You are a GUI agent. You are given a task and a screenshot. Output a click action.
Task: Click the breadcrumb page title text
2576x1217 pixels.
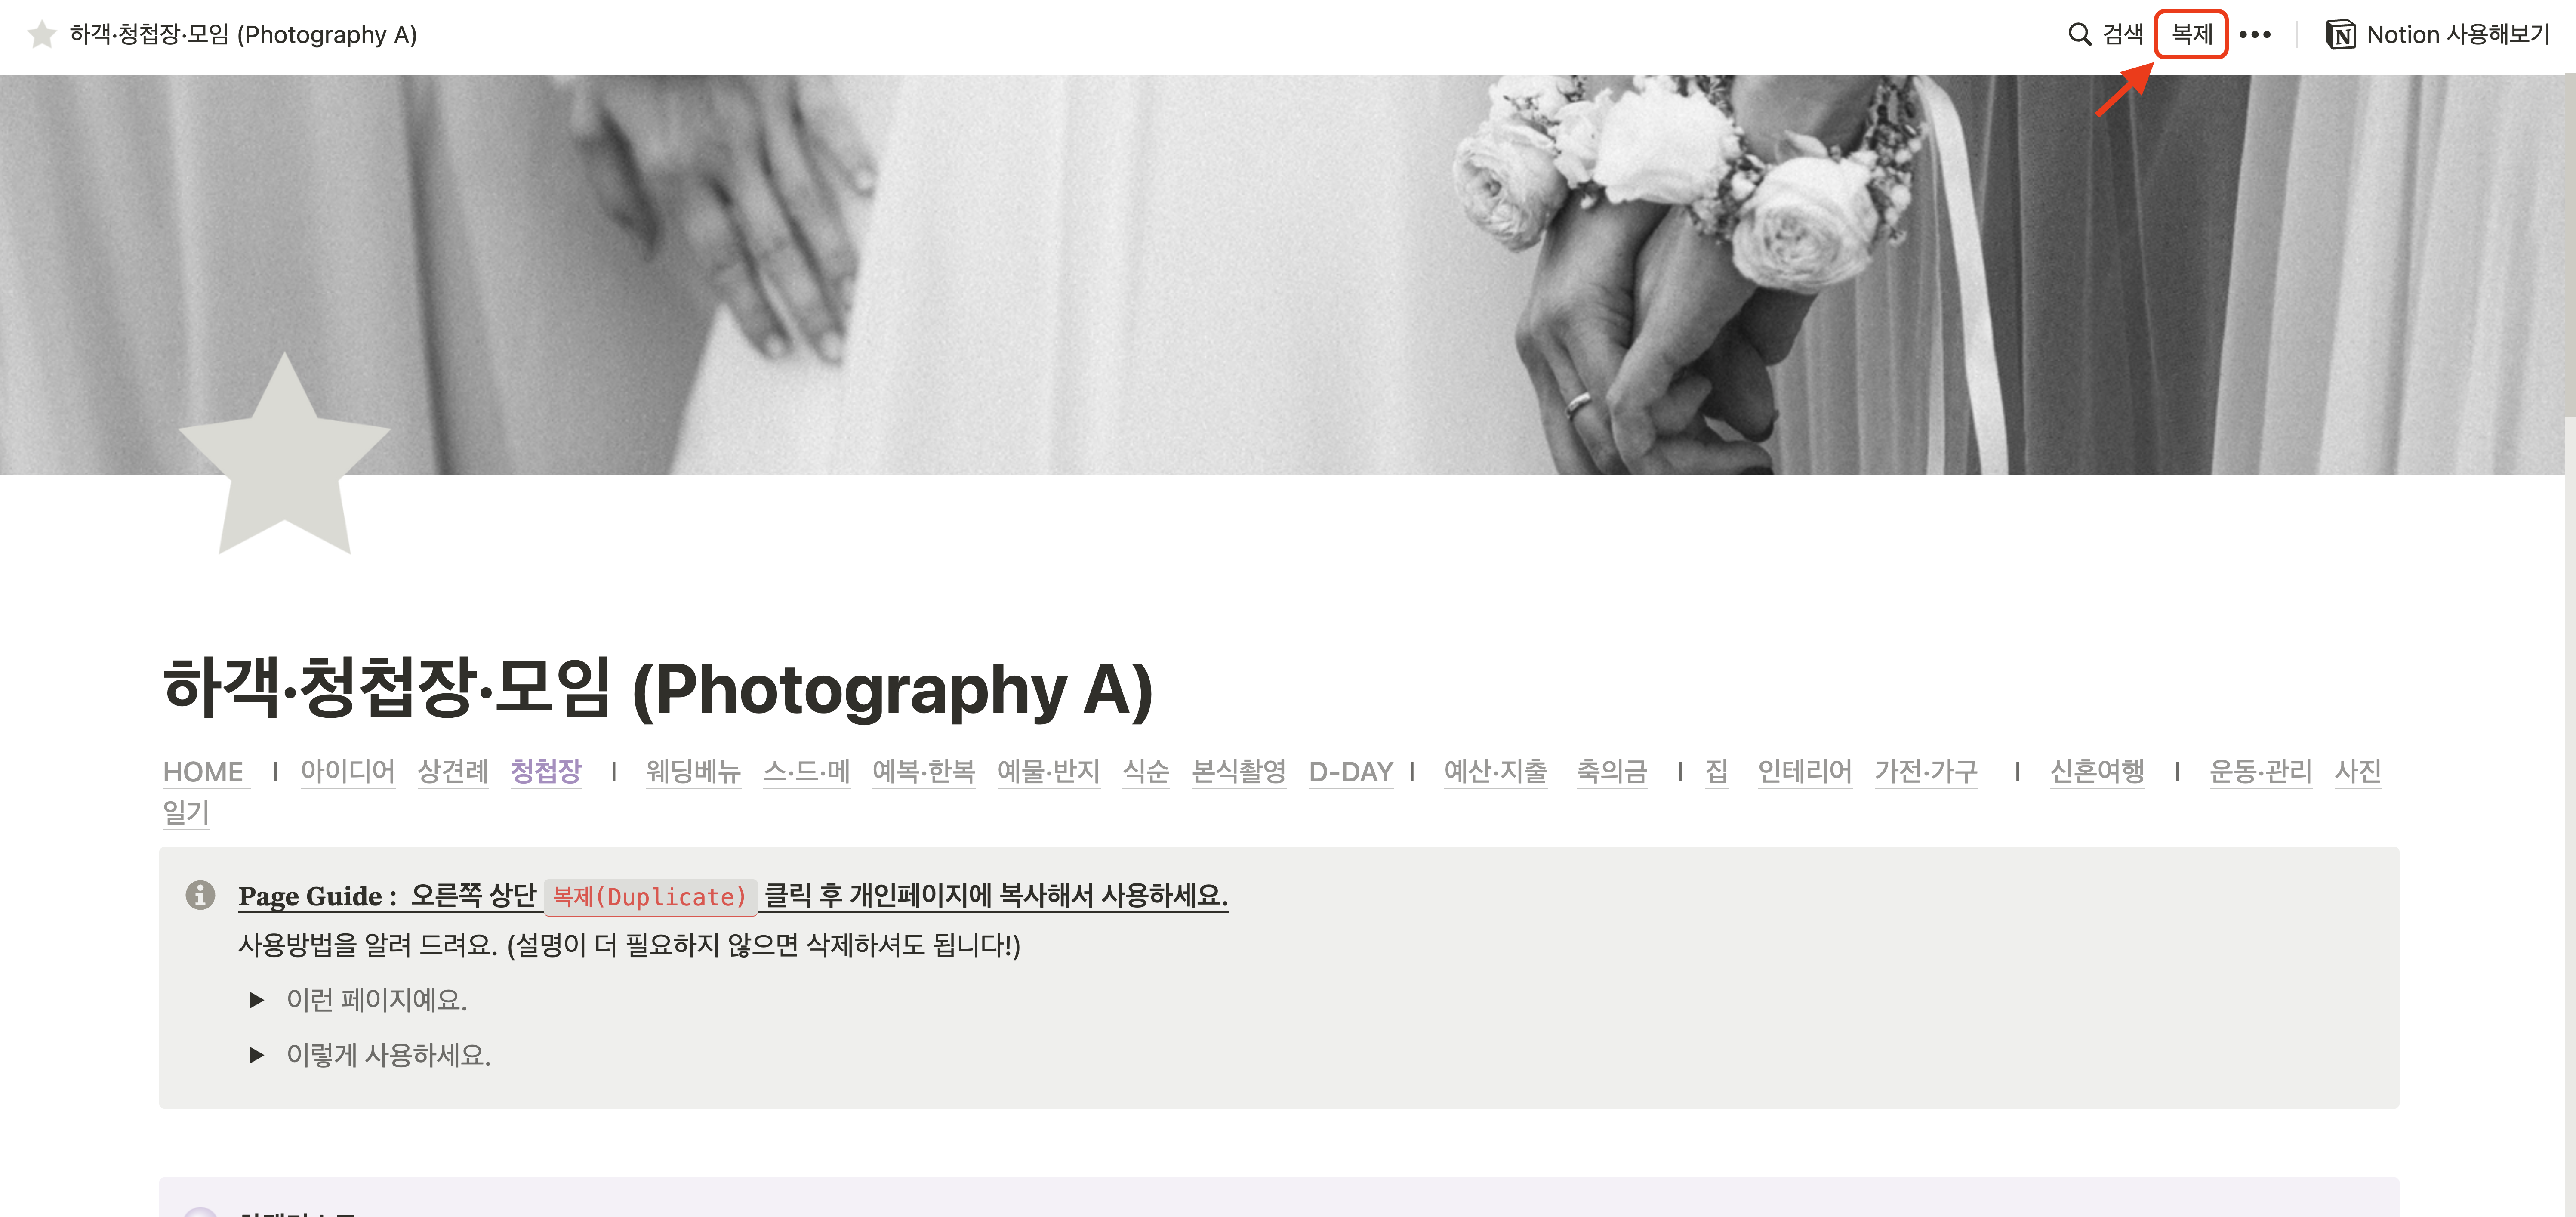pos(243,35)
